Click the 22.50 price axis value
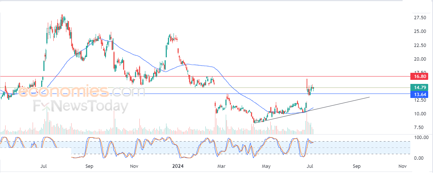433x173 pixels. 420,45
